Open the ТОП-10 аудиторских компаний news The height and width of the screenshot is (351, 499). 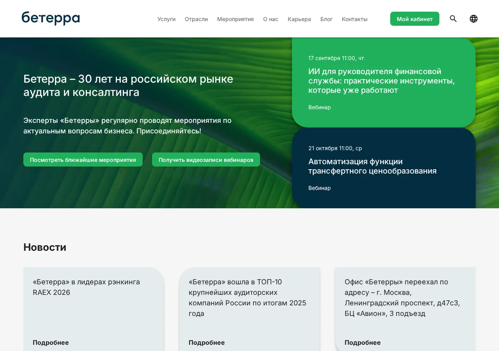coord(247,297)
